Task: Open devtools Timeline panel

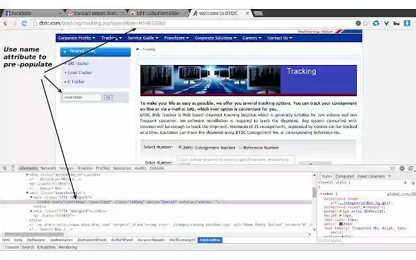Action: click(84, 168)
